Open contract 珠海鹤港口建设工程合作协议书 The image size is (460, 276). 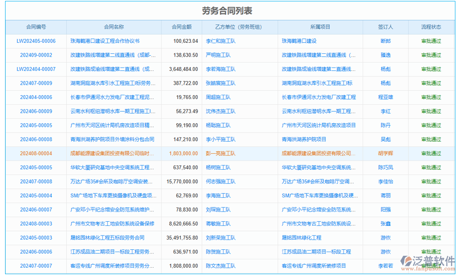(112, 41)
